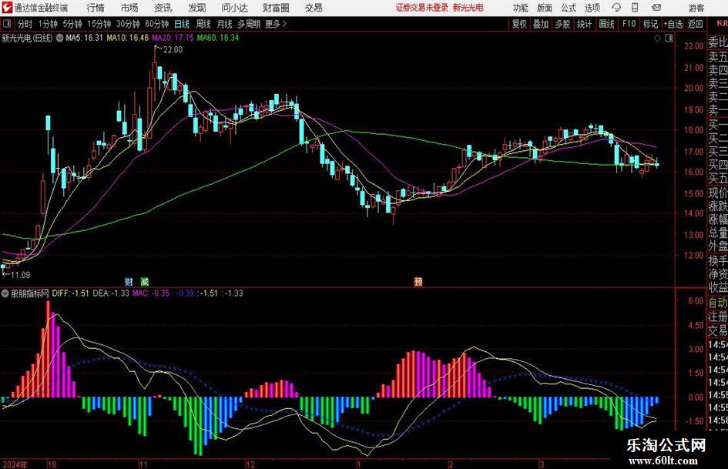Viewport: 728px width, 469px height.
Task: Open the 交易 menu
Action: tap(314, 8)
